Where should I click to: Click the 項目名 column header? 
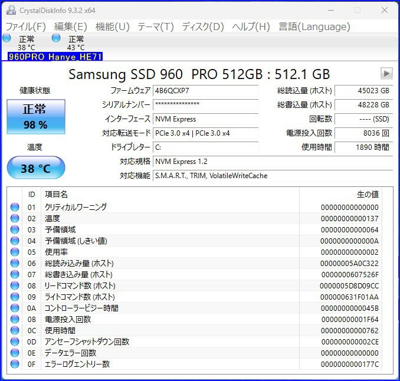(170, 195)
